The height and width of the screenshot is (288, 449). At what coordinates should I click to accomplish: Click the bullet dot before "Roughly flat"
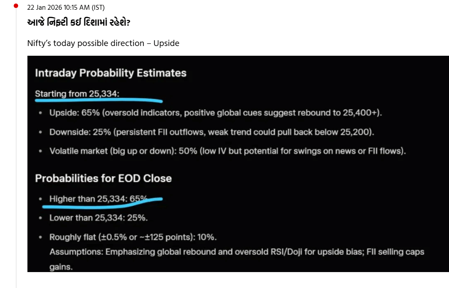(x=40, y=238)
